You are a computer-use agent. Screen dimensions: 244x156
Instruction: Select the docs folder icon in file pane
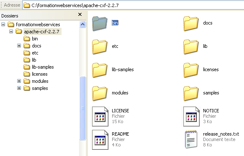click(x=191, y=23)
